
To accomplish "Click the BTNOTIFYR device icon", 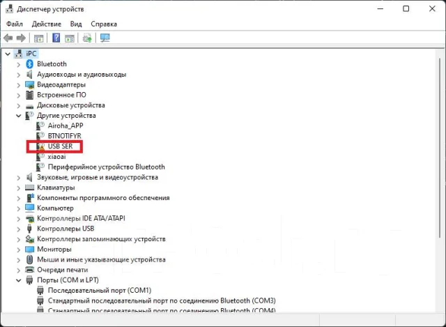I will (x=40, y=136).
